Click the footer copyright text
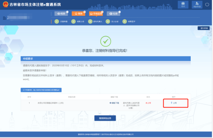This screenshot has height=138, width=213. (106, 134)
